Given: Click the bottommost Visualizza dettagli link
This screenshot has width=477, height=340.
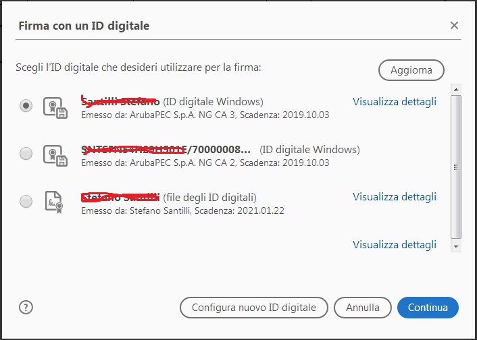Looking at the screenshot, I should 395,245.
